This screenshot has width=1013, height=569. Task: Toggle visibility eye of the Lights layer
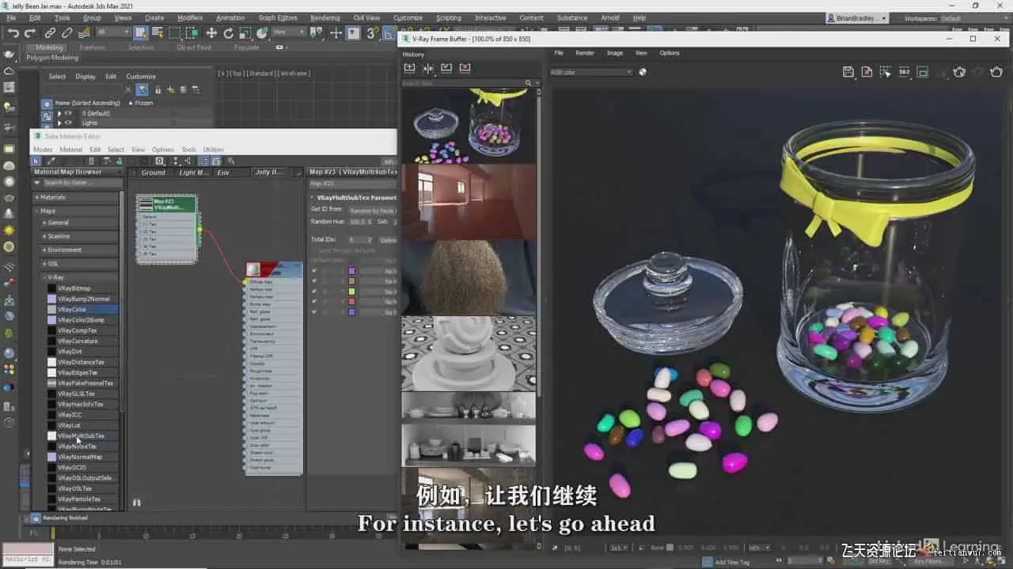click(x=68, y=122)
